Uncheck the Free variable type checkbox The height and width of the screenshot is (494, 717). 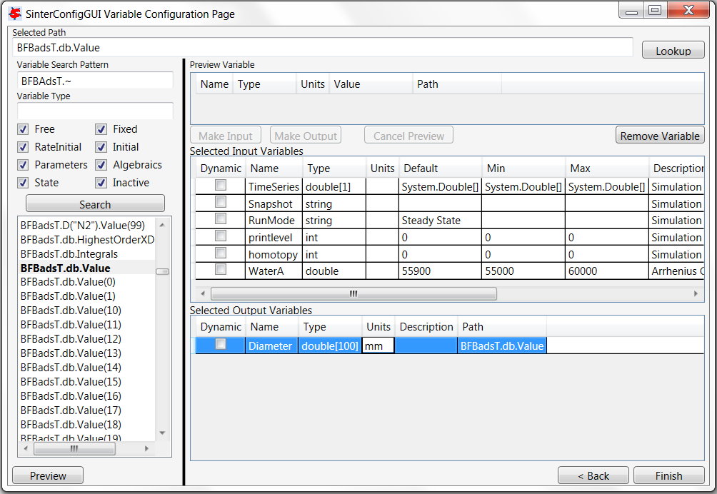click(x=23, y=129)
